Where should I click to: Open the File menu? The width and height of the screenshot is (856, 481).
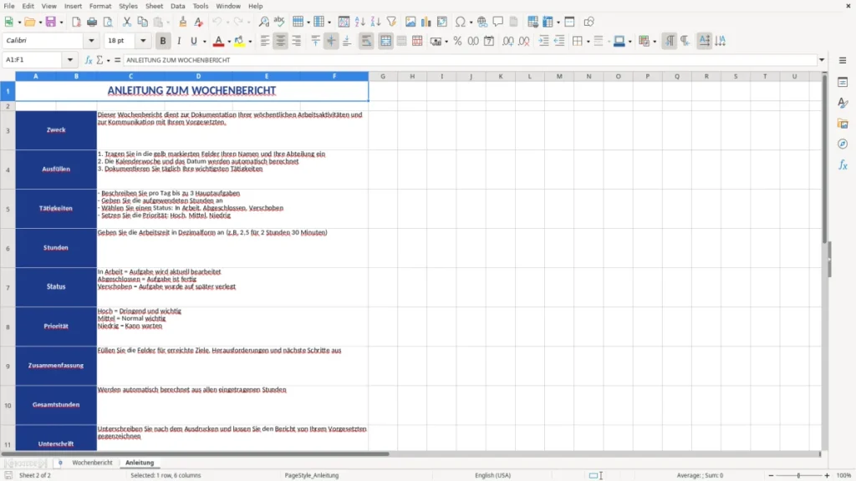coord(8,6)
